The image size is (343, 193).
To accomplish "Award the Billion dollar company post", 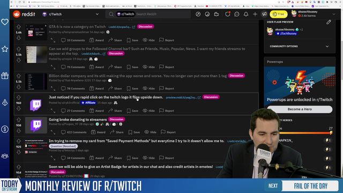I will (x=96, y=88).
